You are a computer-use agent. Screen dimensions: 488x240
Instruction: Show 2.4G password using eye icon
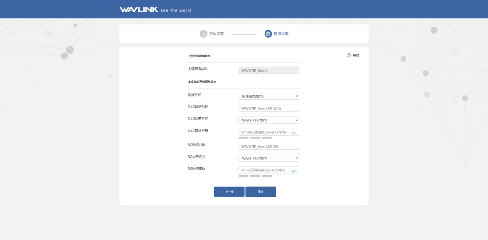pos(294,132)
